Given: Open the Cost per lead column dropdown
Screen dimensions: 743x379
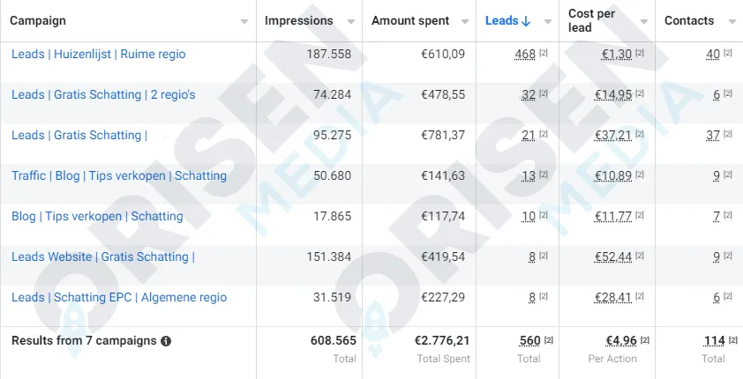Looking at the screenshot, I should pos(644,22).
